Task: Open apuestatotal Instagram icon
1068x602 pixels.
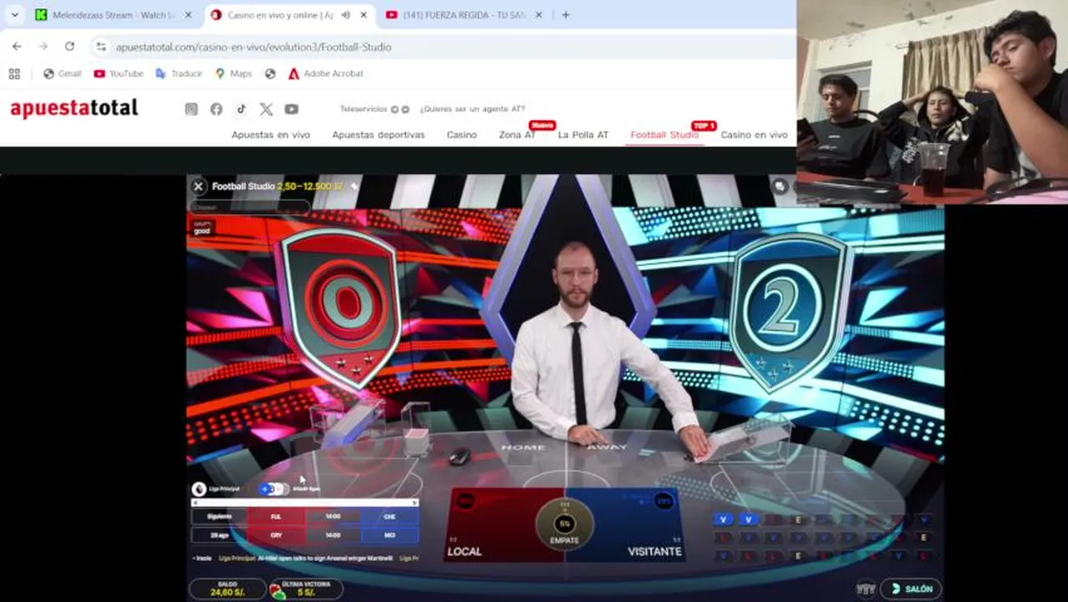Action: (x=191, y=109)
